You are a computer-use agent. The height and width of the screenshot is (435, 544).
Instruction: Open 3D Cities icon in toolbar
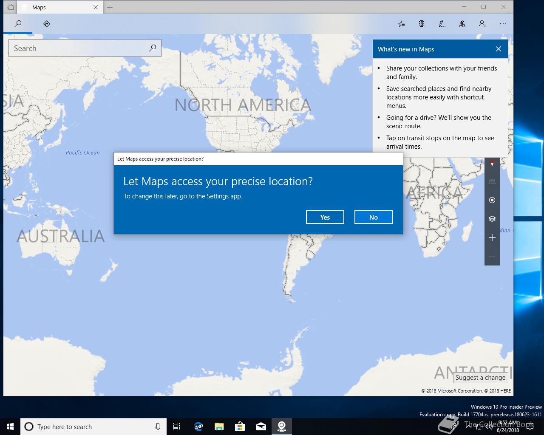(462, 24)
